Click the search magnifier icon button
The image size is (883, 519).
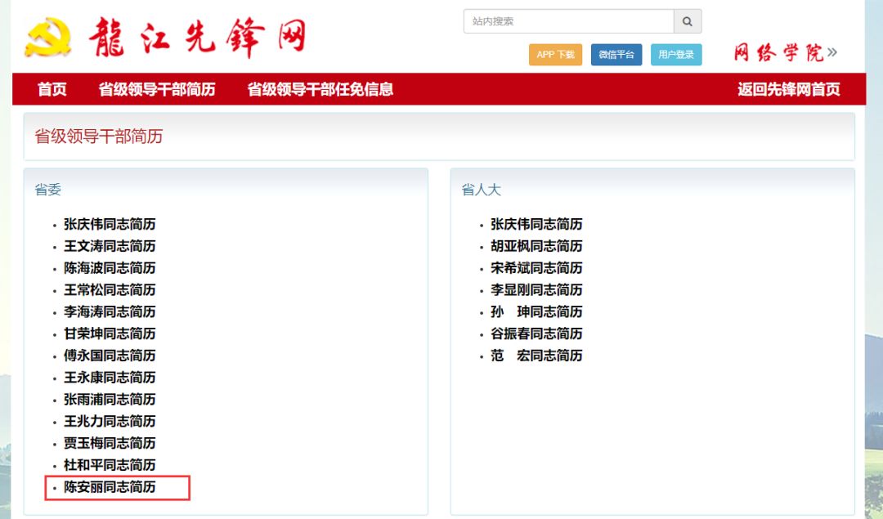point(688,21)
